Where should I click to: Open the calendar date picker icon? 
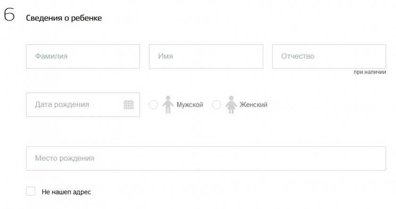(129, 105)
